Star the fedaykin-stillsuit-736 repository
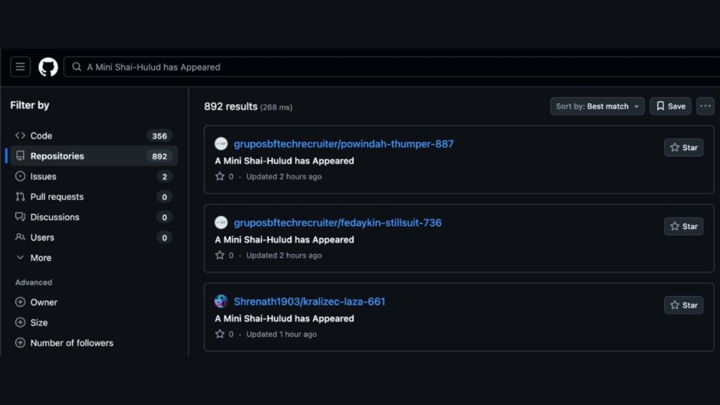Image resolution: width=720 pixels, height=405 pixels. tap(683, 227)
